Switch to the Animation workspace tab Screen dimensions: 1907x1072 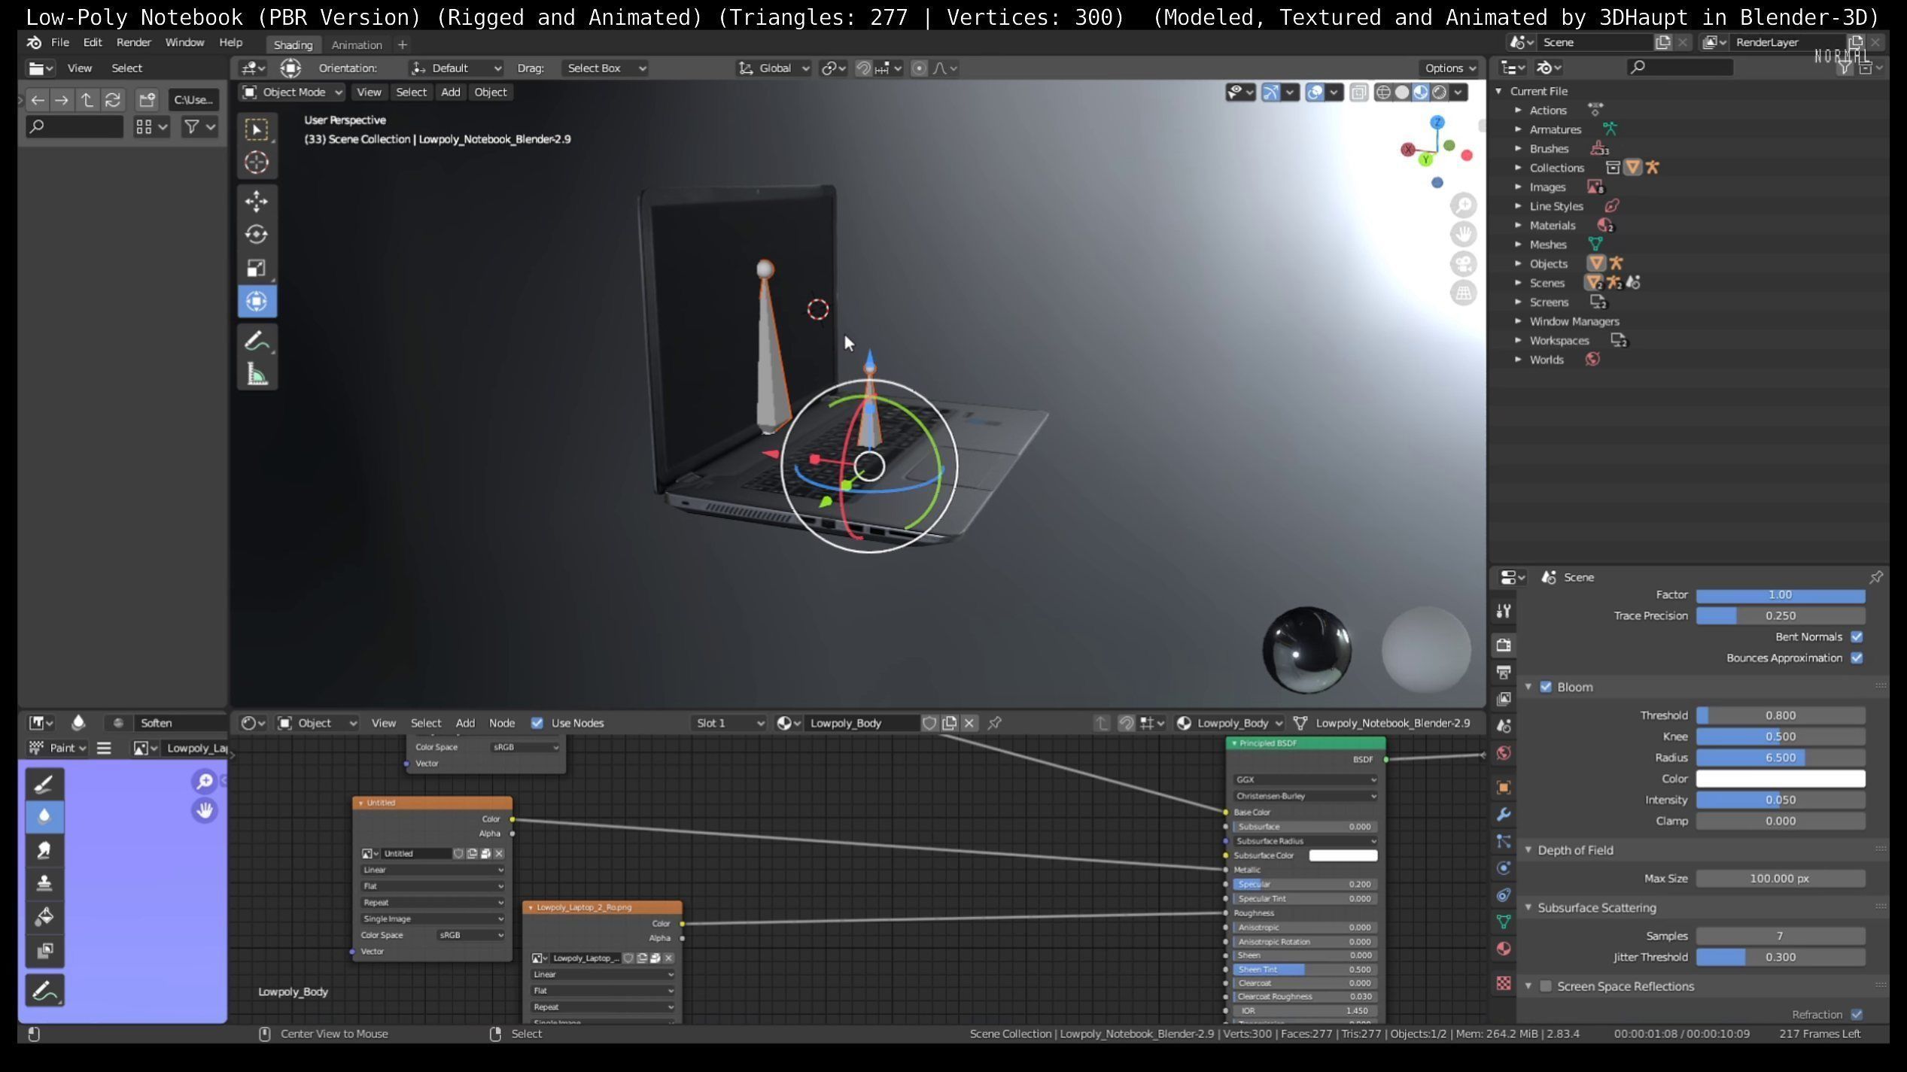pos(357,44)
